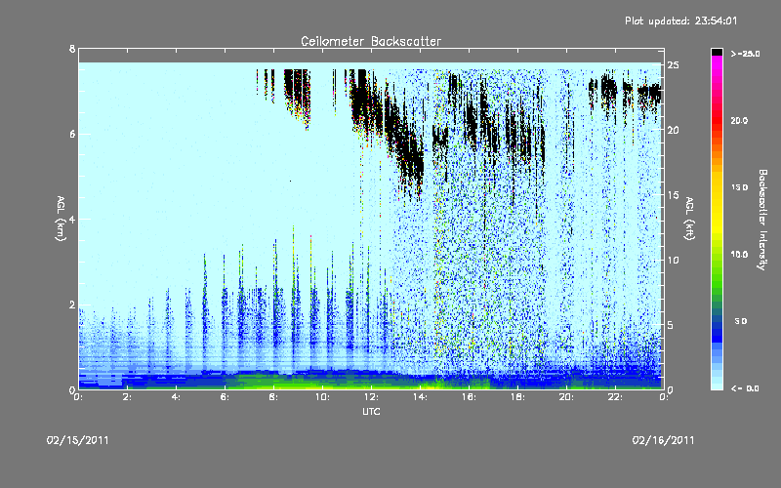The height and width of the screenshot is (488, 781).
Task: Click the "14:" hour tick label
Action: point(421,397)
